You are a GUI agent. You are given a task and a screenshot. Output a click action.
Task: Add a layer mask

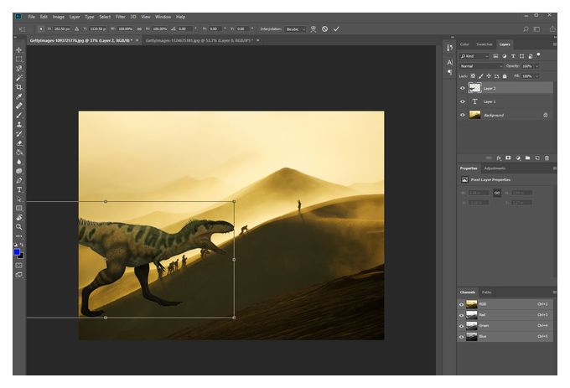pyautogui.click(x=508, y=158)
